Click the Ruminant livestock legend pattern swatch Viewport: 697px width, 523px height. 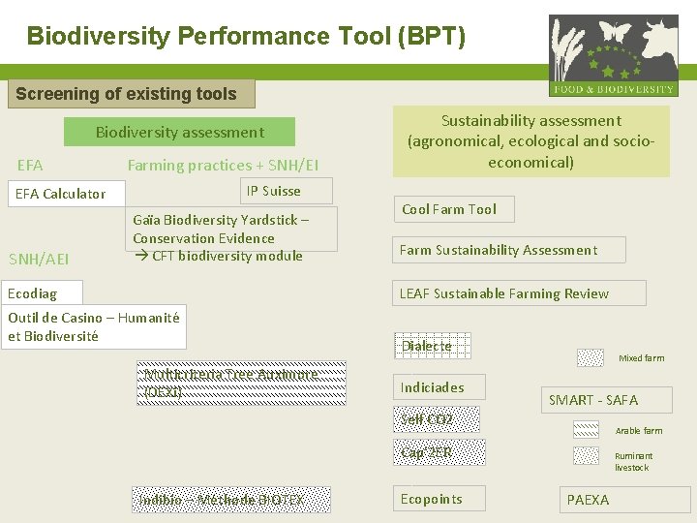click(586, 456)
